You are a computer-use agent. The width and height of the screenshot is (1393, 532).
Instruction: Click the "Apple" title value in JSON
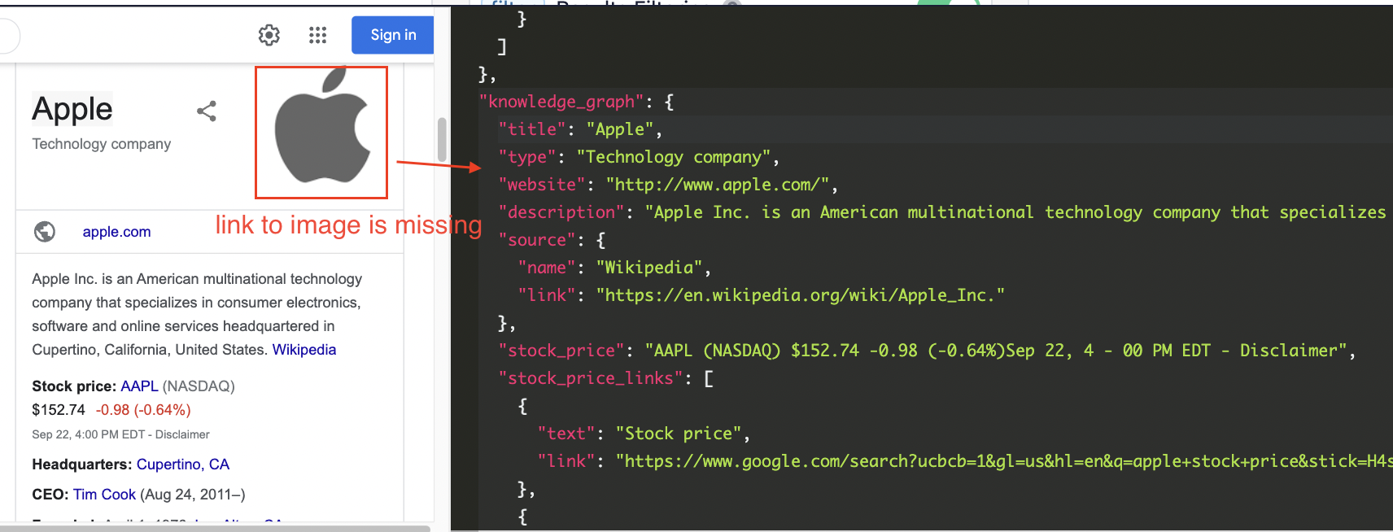click(x=620, y=129)
